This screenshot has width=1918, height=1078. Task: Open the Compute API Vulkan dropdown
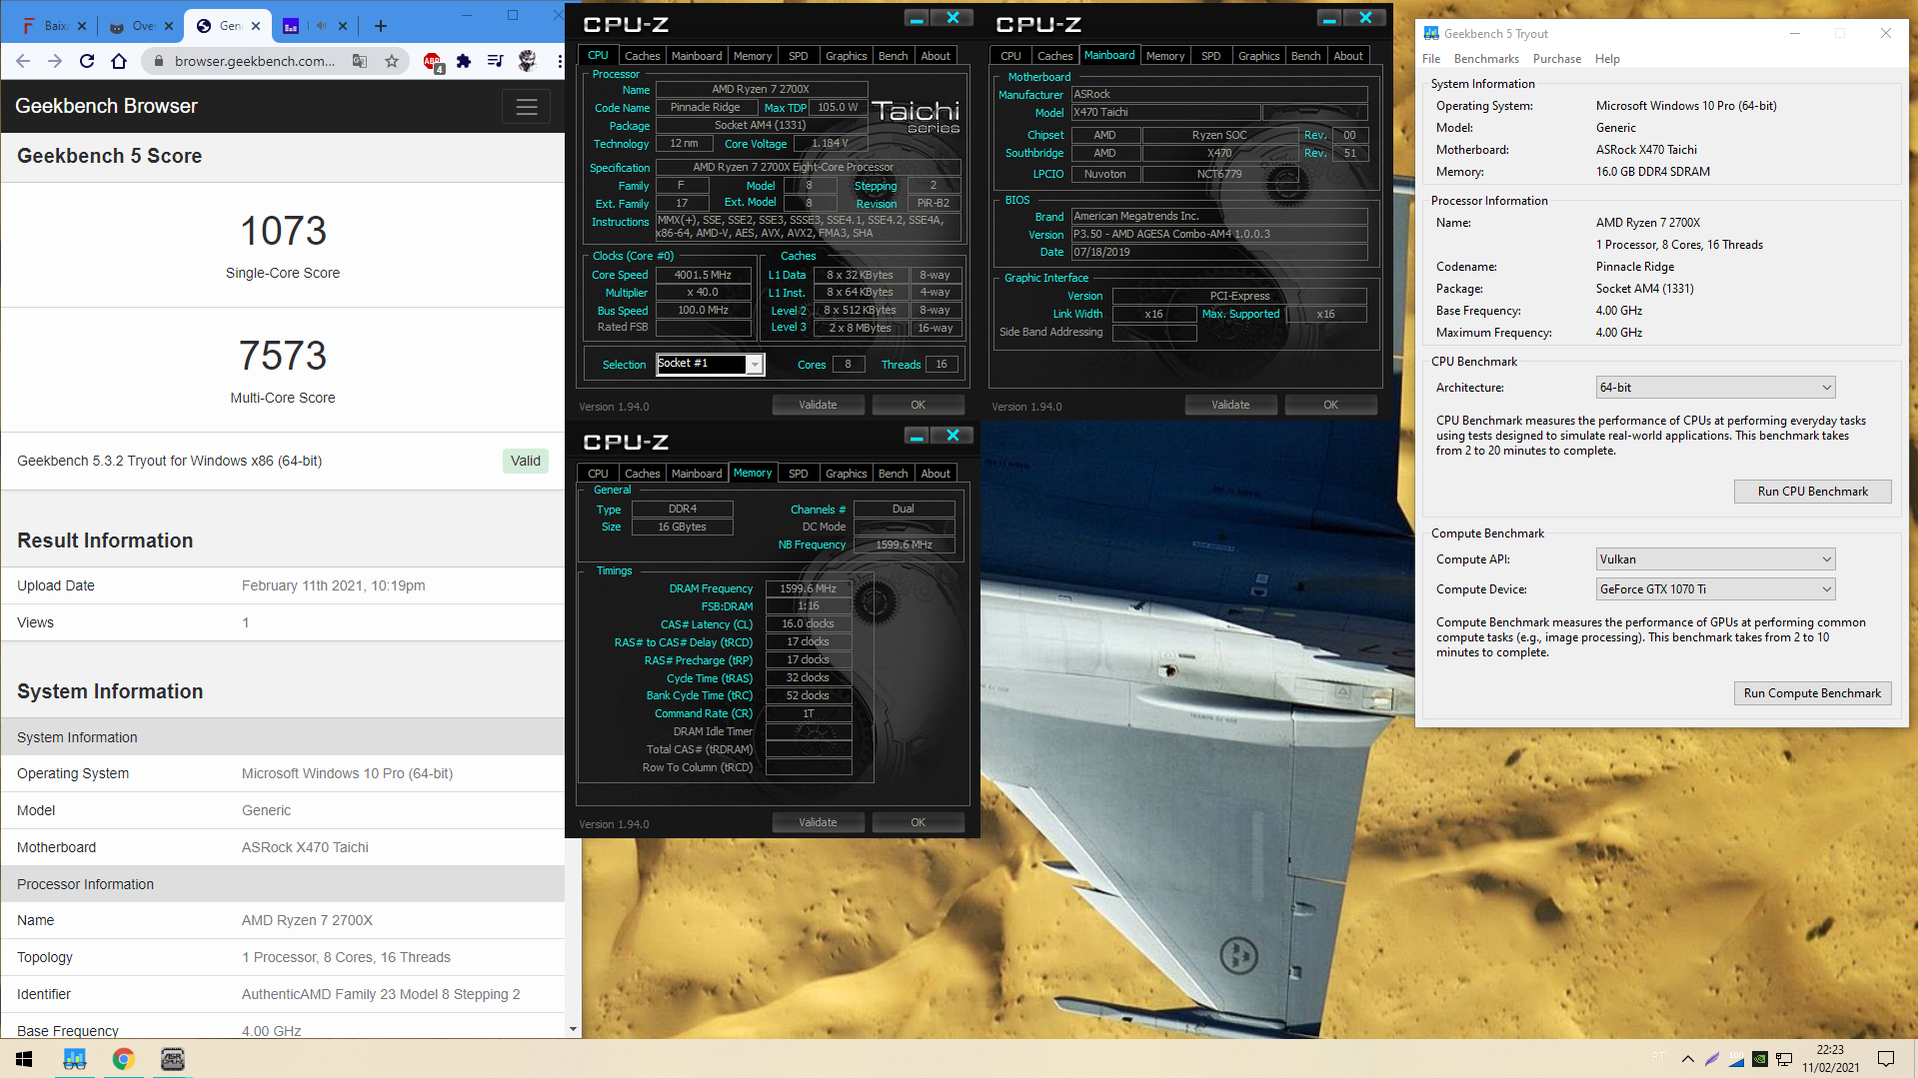click(x=1715, y=559)
